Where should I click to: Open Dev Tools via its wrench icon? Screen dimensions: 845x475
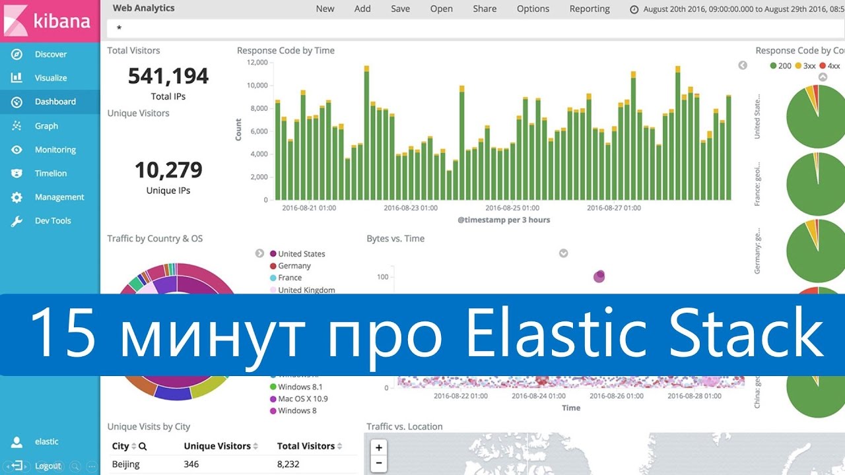point(17,221)
